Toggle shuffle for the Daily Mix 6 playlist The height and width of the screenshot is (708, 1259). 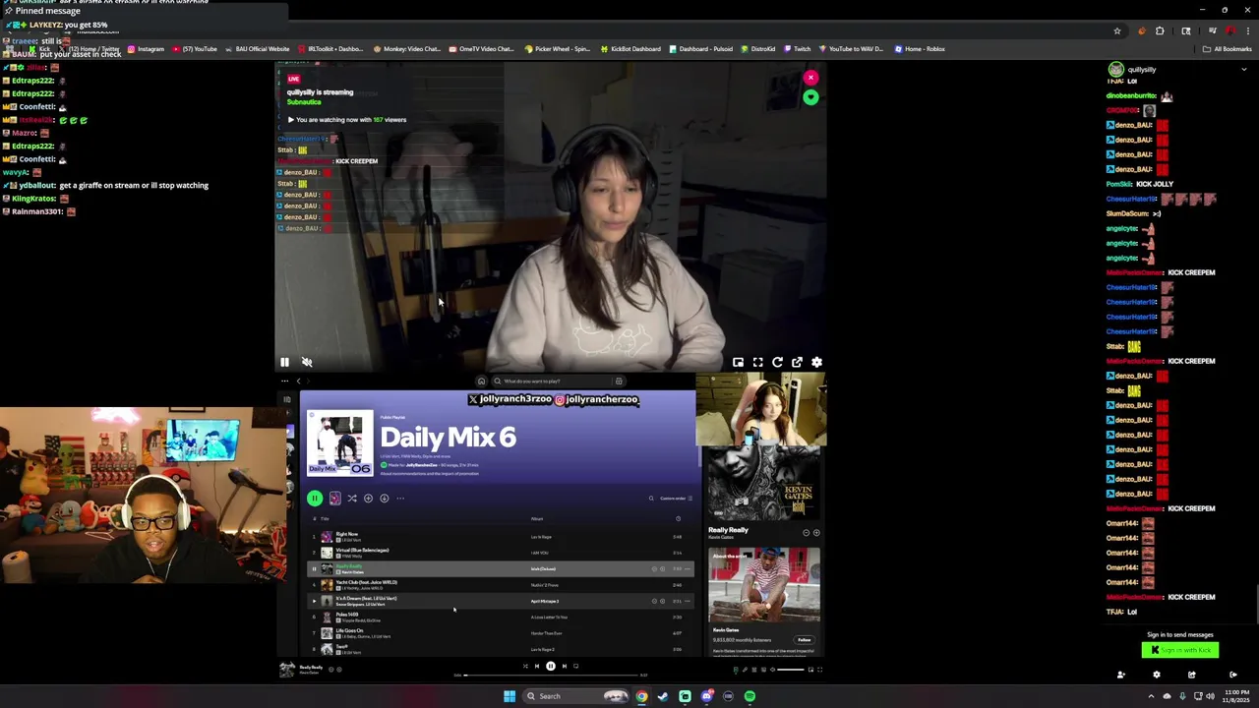click(x=351, y=499)
